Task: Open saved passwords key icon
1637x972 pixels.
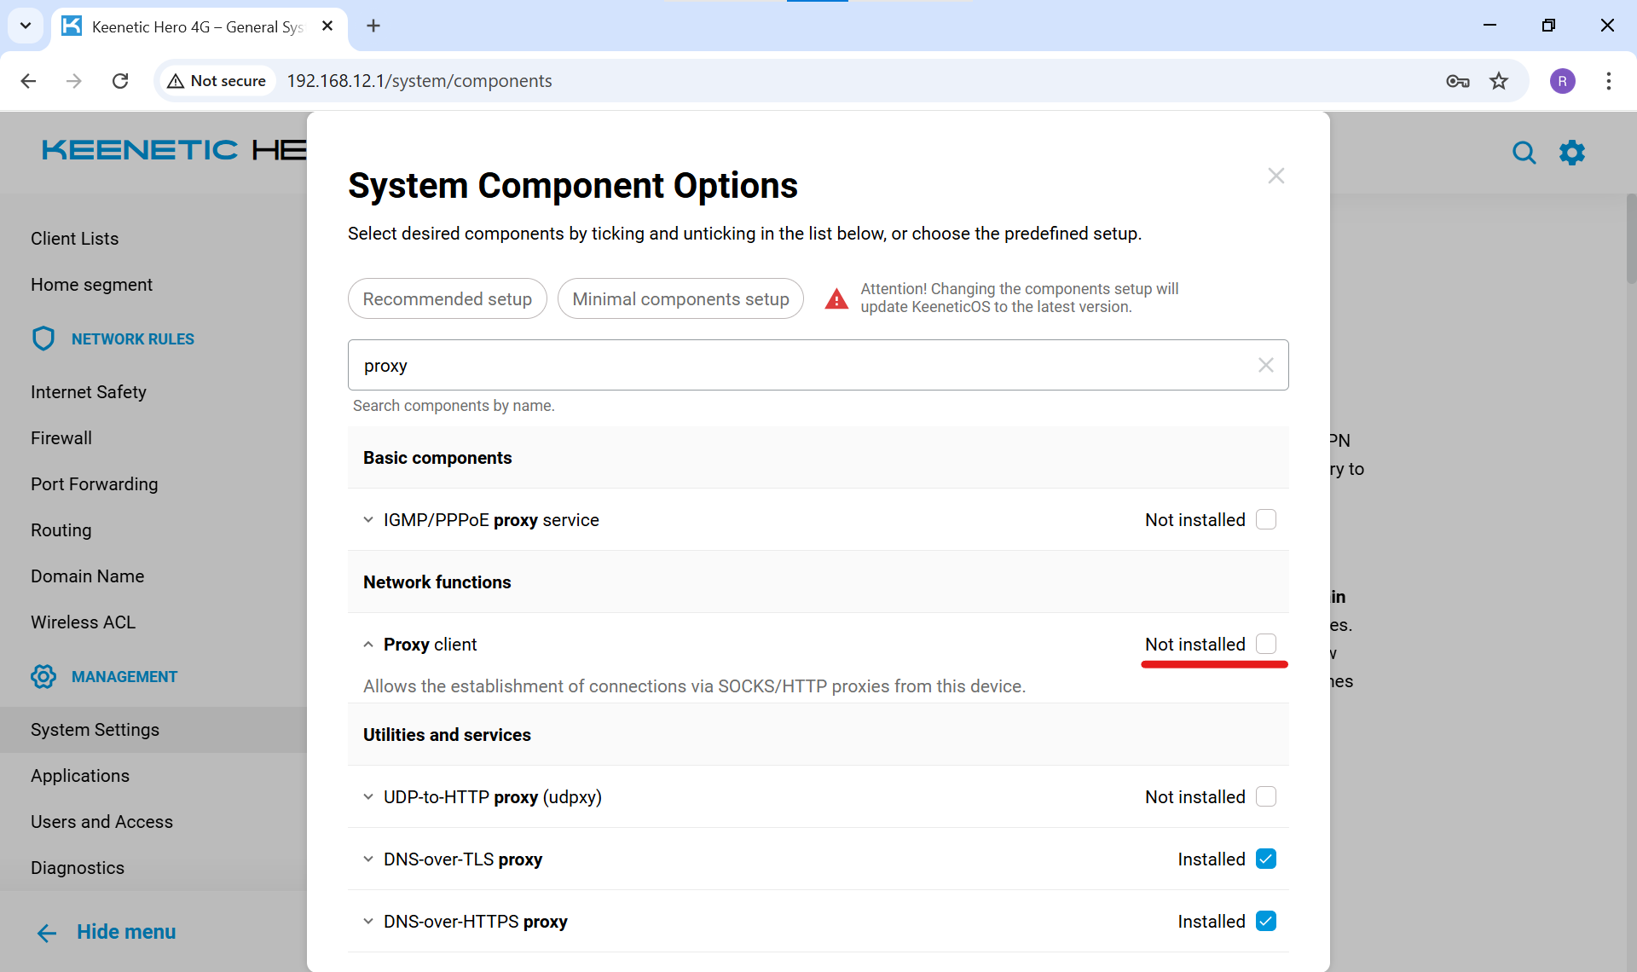Action: pos(1457,81)
